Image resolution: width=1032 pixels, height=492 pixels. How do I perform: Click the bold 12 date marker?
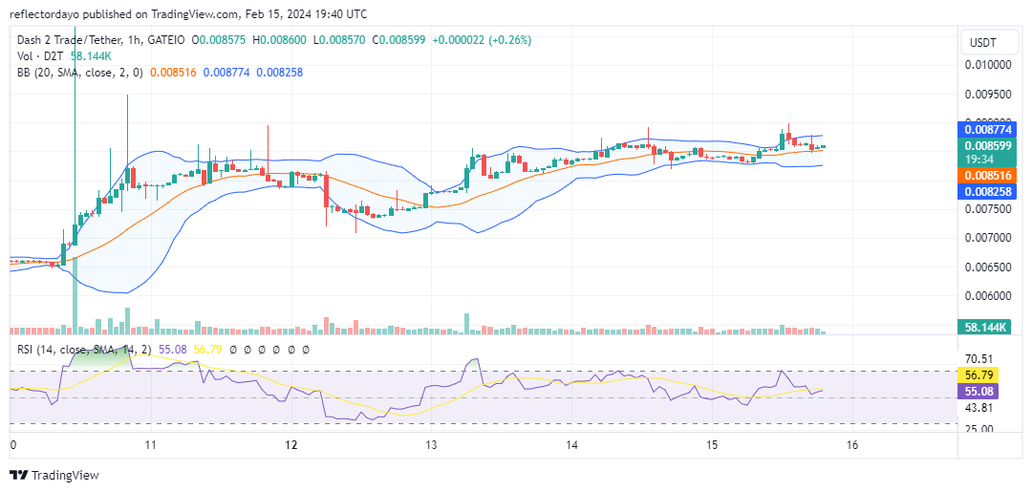click(x=291, y=445)
